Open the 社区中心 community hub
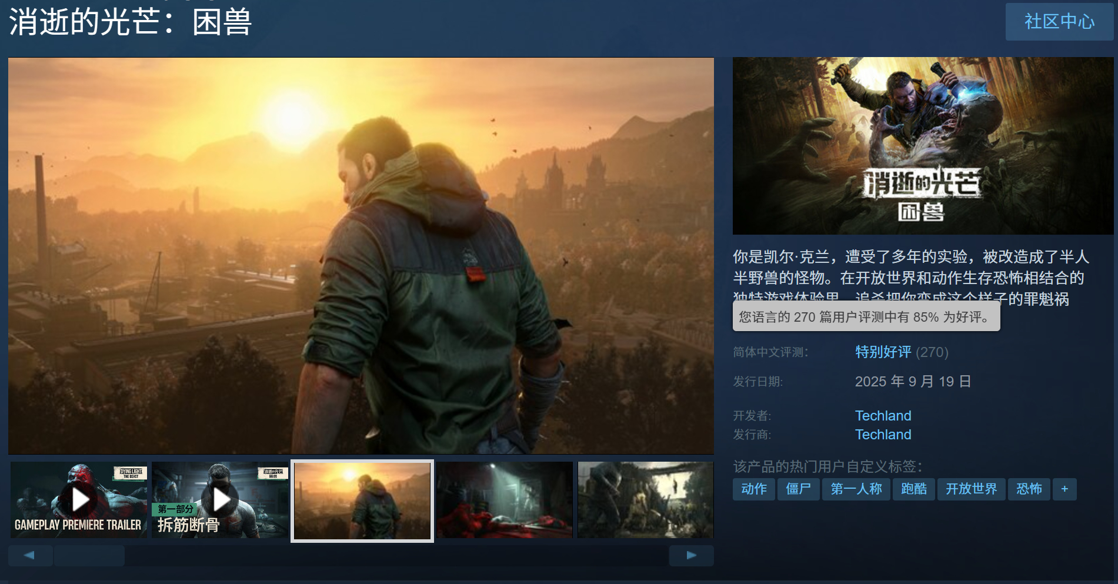1118x584 pixels. click(1059, 22)
